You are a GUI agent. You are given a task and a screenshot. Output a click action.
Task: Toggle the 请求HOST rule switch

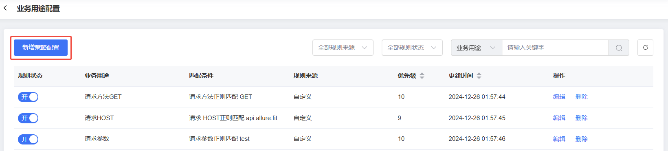click(x=28, y=118)
